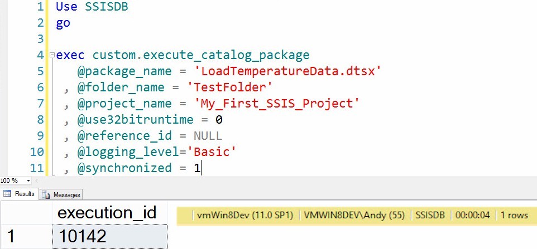Click the Results tab grid icon
This screenshot has width=537, height=249.
click(8, 194)
